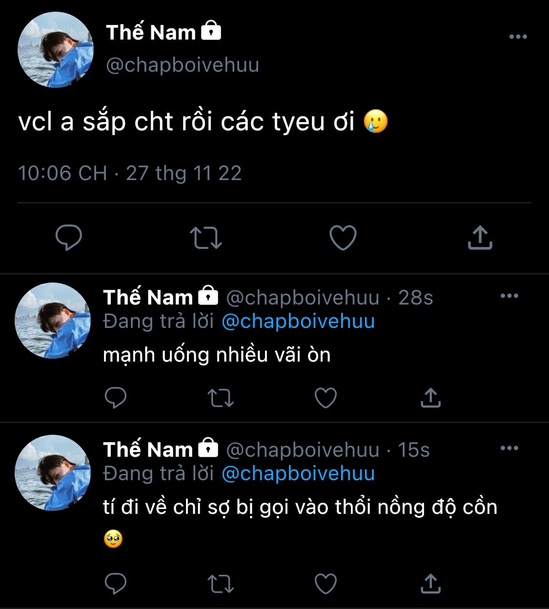Open @chapboivehuu mention link in 15s reply
Screen dimensions: 549x609
click(298, 474)
